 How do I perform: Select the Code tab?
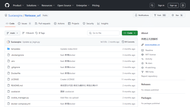point(10,24)
